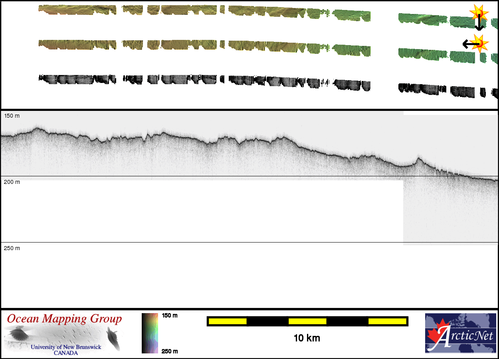Image resolution: width=499 pixels, height=359 pixels.
Task: Select the middle yellow scale bar segment
Action: [307, 321]
